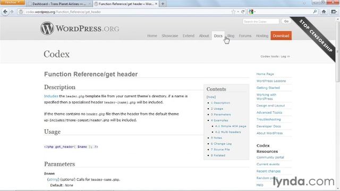
Task: Jump to 2 Usage in Contents
Action: tap(217, 109)
